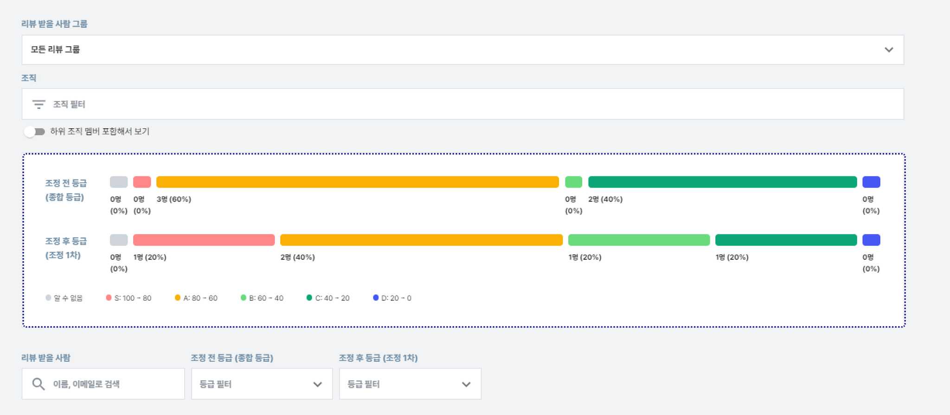Click the filter lines icon in 조직 필터
Screen dimensions: 950x415
pyautogui.click(x=39, y=104)
